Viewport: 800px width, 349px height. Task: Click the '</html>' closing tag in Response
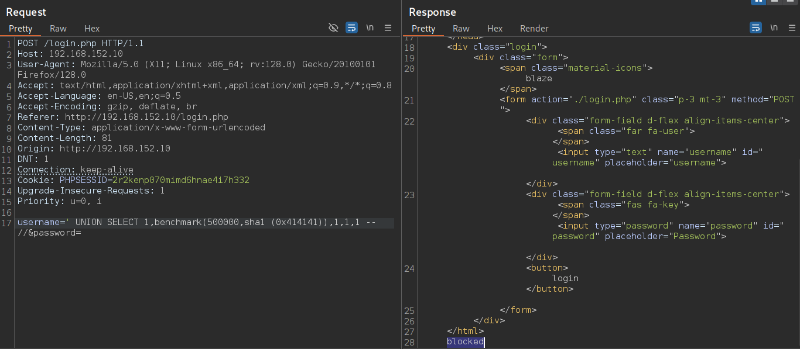click(465, 331)
